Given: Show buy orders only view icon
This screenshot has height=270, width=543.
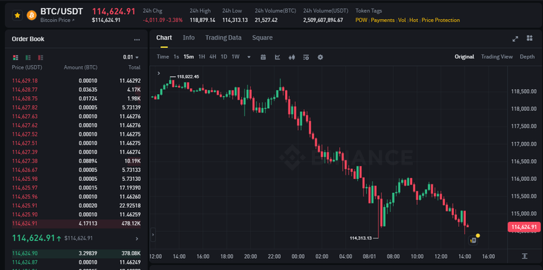Looking at the screenshot, I should (x=28, y=57).
